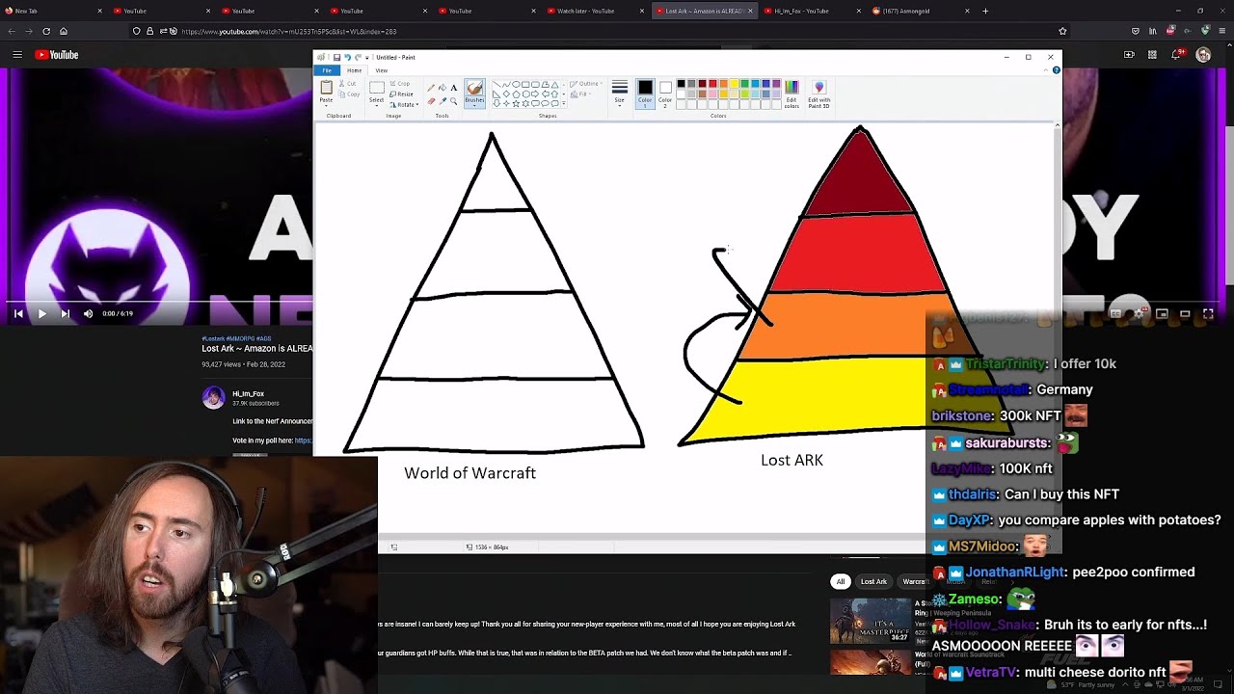This screenshot has width=1234, height=694.
Task: Pick yellow from the color palette
Action: (x=734, y=84)
